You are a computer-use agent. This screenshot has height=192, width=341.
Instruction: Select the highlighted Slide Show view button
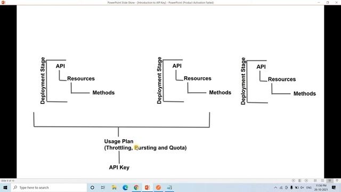point(330,181)
